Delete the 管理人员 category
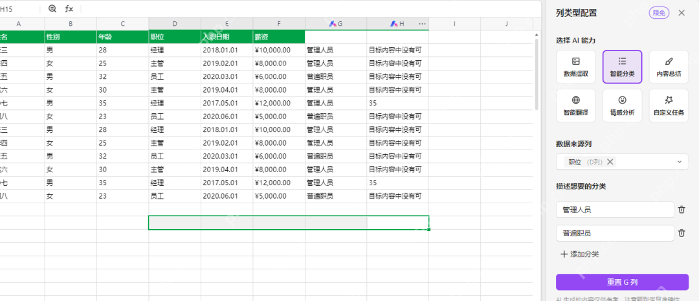 682,210
